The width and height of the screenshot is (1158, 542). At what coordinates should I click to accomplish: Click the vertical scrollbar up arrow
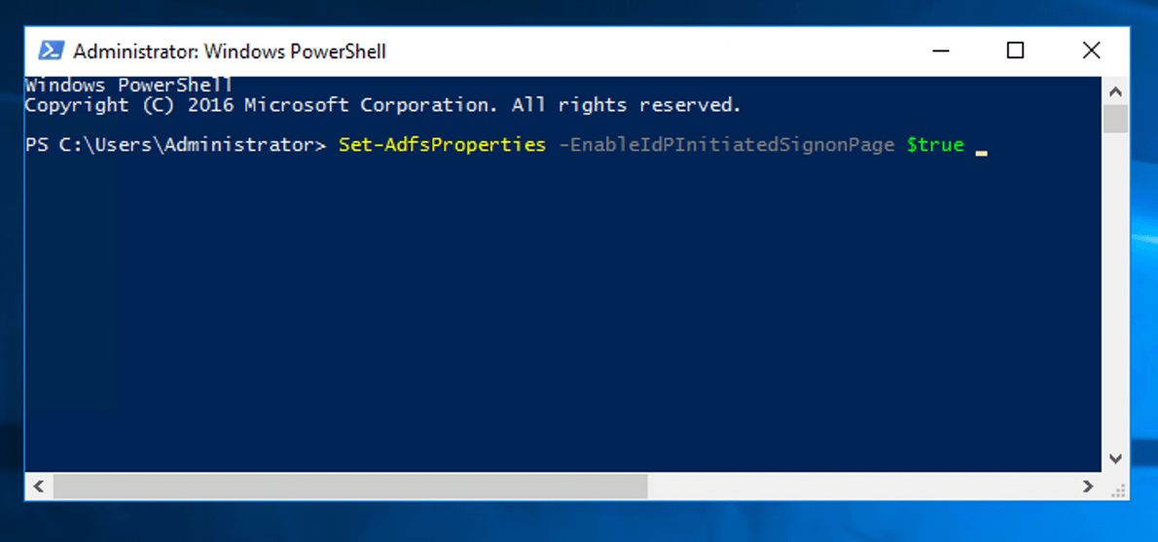click(1116, 91)
